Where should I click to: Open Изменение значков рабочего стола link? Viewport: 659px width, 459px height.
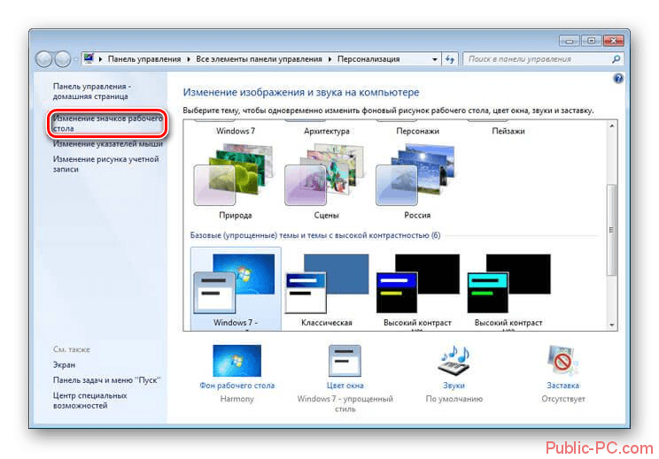(x=107, y=123)
